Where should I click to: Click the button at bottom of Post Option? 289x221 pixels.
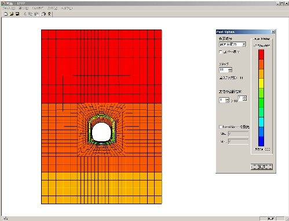click(262, 167)
